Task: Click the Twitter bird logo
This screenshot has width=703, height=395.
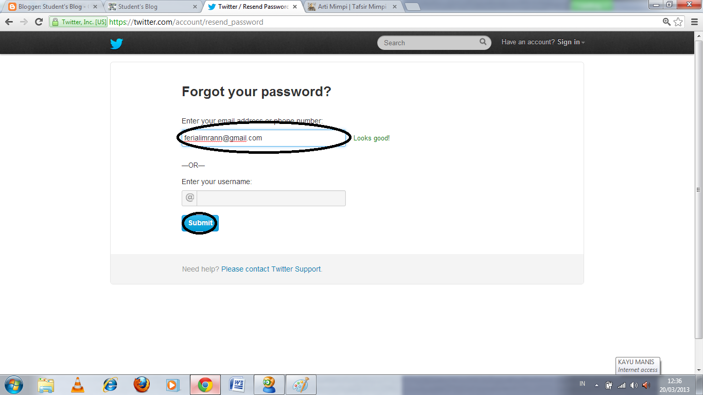Action: pyautogui.click(x=116, y=43)
